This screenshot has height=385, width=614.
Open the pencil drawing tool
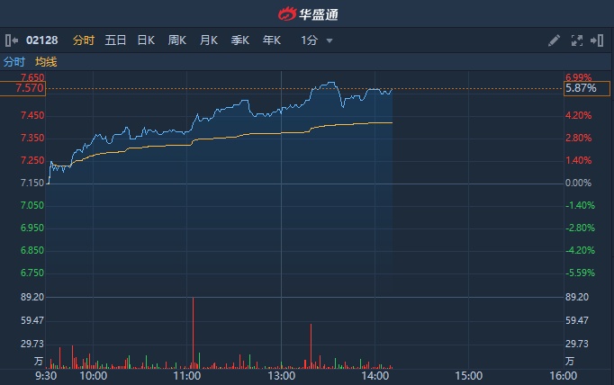click(x=555, y=40)
